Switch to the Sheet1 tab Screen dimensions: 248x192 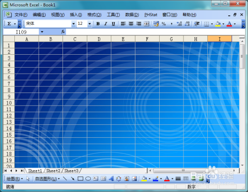(35, 171)
